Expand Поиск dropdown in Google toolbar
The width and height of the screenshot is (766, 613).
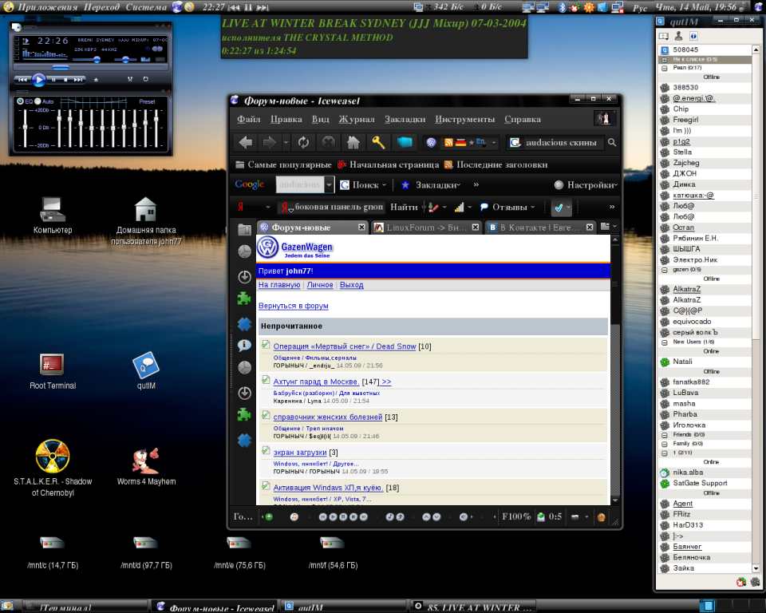pyautogui.click(x=384, y=185)
